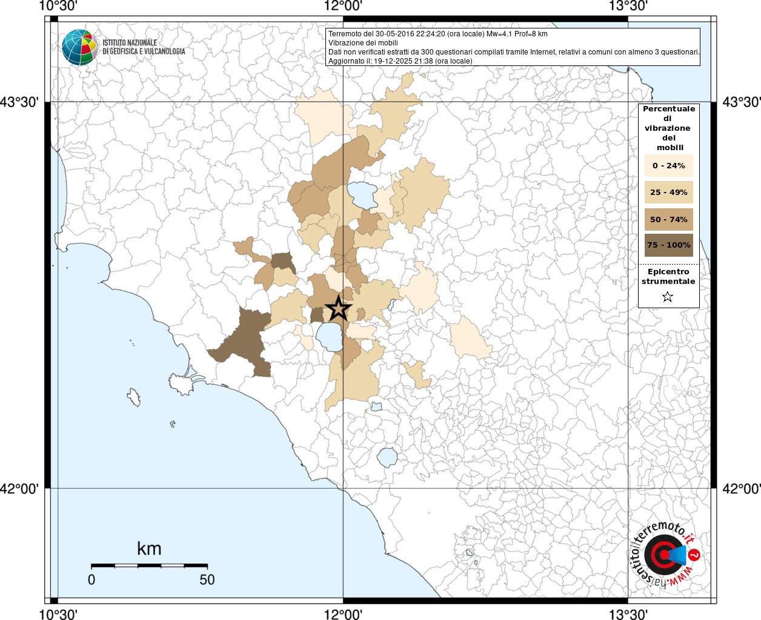Select the 0 - 24% legend swatch
Image resolution: width=761 pixels, height=620 pixels.
669,166
